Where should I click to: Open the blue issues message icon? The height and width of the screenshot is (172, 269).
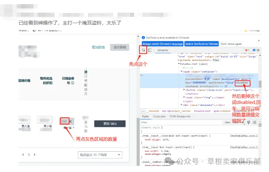pos(254,50)
